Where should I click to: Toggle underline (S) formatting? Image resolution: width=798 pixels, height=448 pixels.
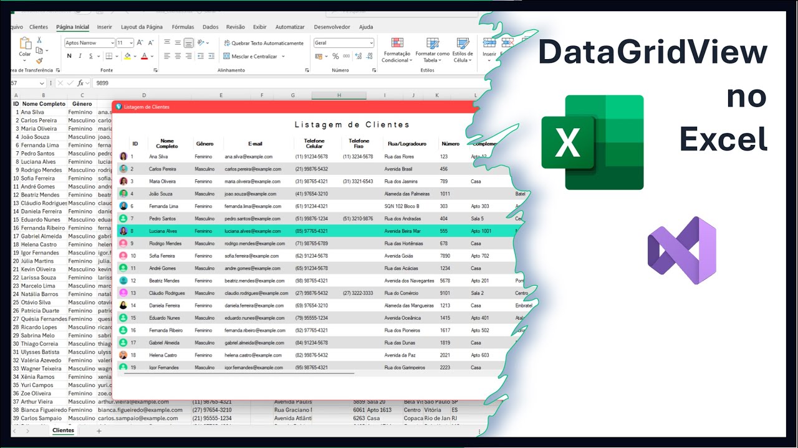90,56
